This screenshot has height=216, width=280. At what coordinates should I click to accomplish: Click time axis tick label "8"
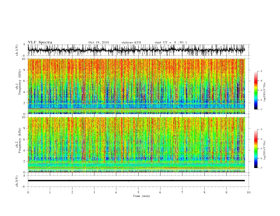pos(204,192)
